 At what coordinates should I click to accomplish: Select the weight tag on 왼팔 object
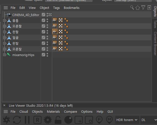55,31
